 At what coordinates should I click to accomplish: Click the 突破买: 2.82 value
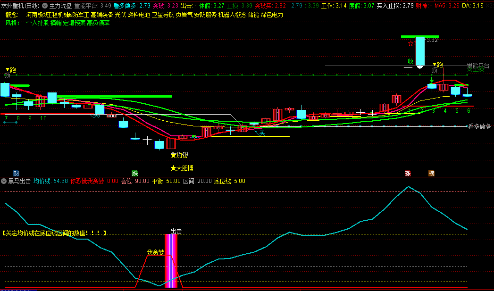click(x=270, y=6)
